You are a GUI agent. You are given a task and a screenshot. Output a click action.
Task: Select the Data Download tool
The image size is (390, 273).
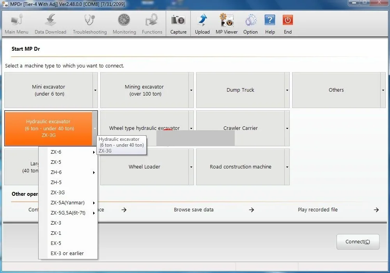coord(50,23)
